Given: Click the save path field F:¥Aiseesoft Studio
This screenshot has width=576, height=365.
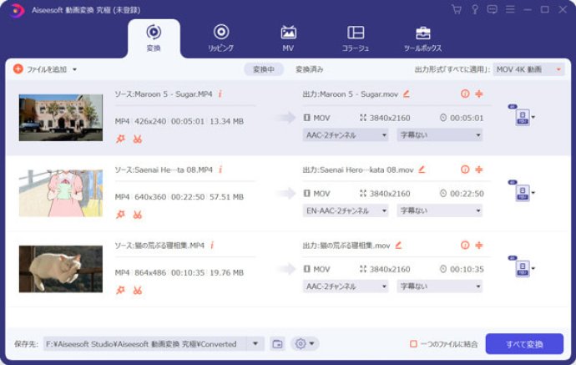Looking at the screenshot, I should click(x=145, y=344).
